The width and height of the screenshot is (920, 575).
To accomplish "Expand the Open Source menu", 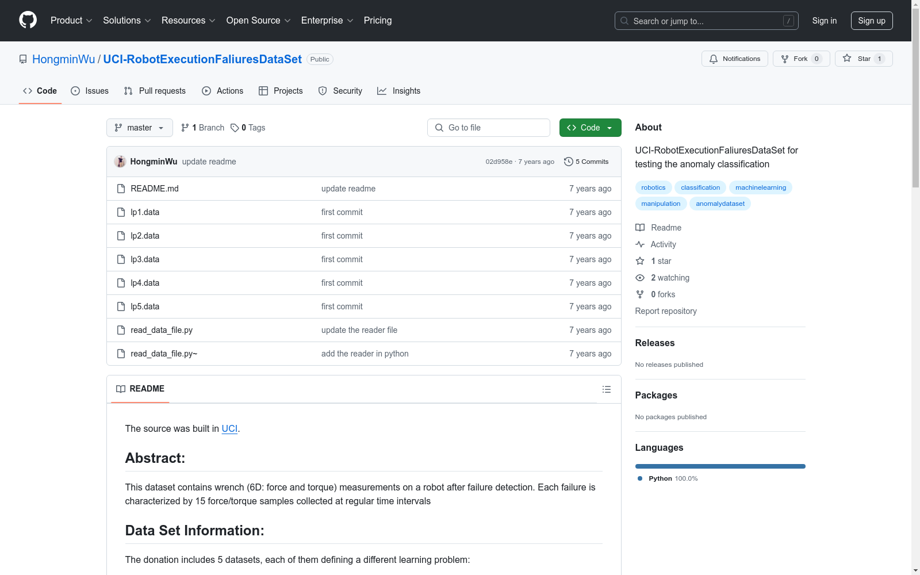I will point(259,20).
